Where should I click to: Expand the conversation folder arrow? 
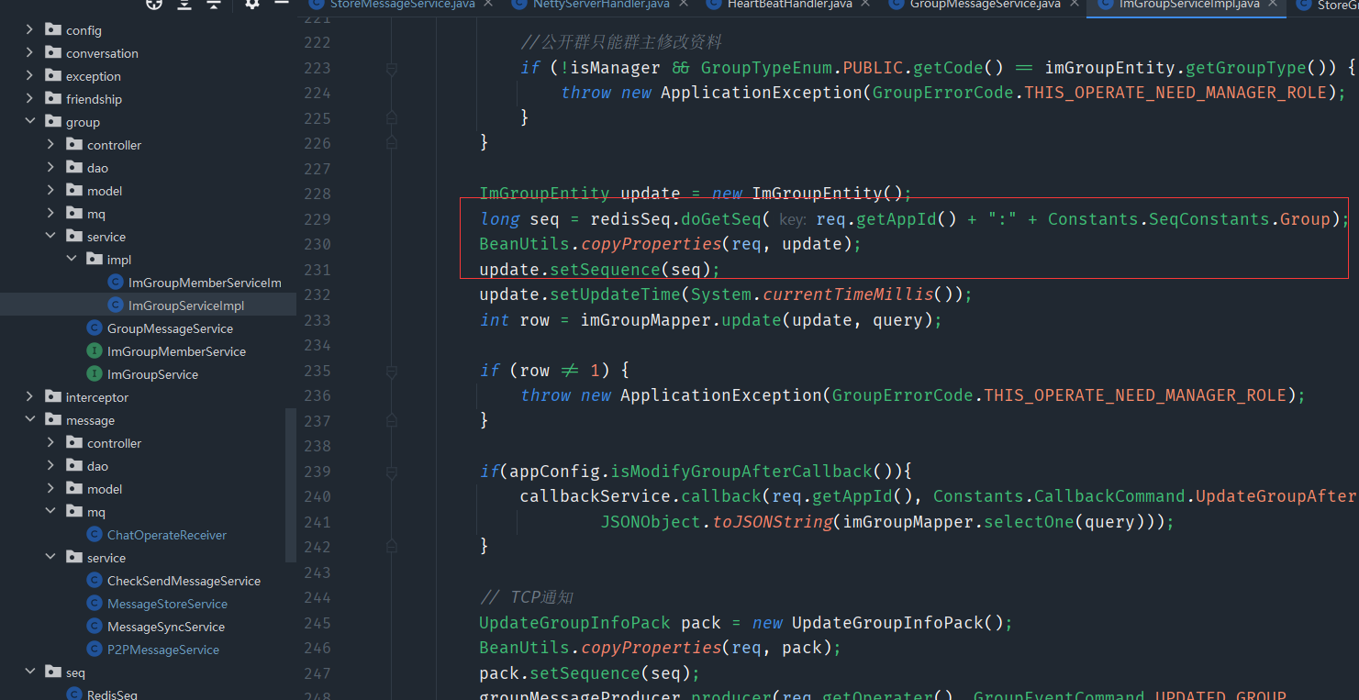tap(29, 53)
